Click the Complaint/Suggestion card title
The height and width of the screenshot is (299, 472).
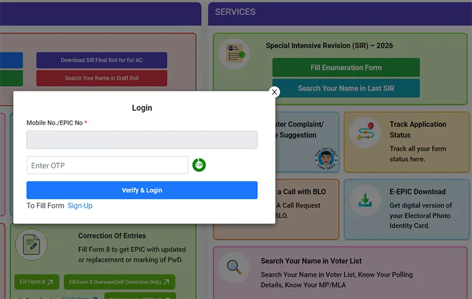pyautogui.click(x=300, y=130)
